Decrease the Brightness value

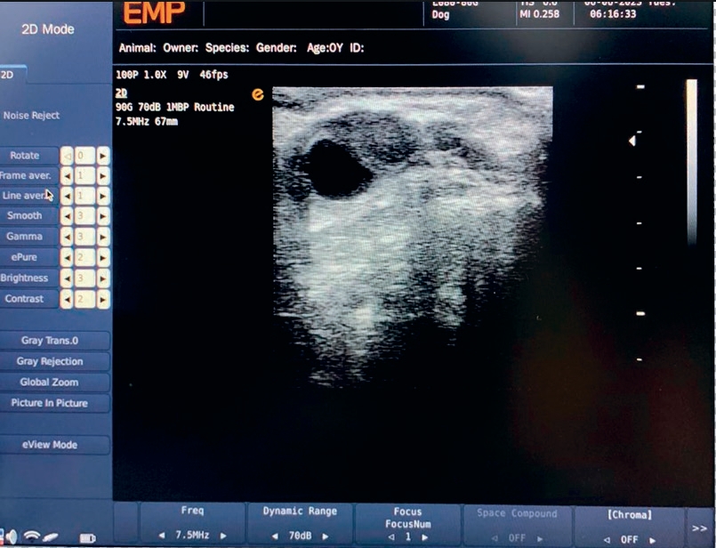(x=67, y=278)
